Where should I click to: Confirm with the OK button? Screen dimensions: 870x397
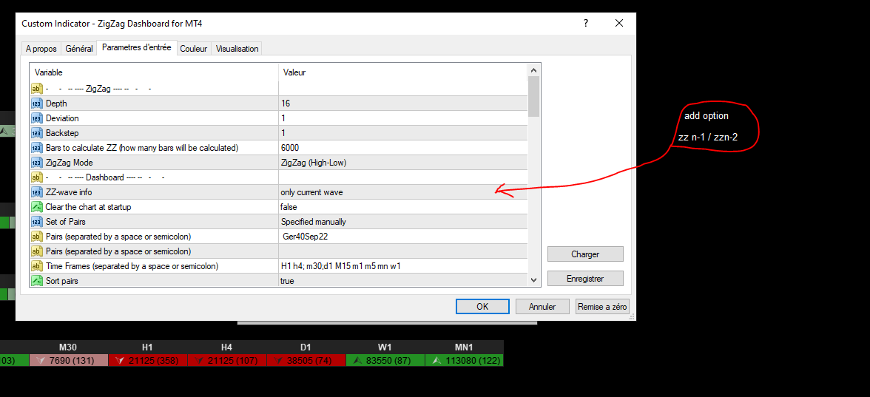482,307
